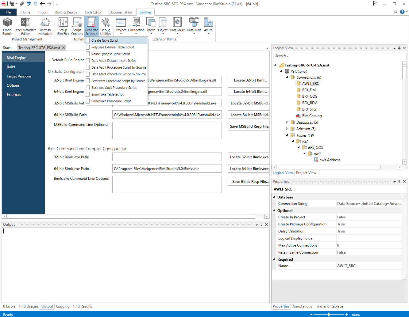This screenshot has width=409, height=317.
Task: Expand the Schemas node
Action: (287, 129)
